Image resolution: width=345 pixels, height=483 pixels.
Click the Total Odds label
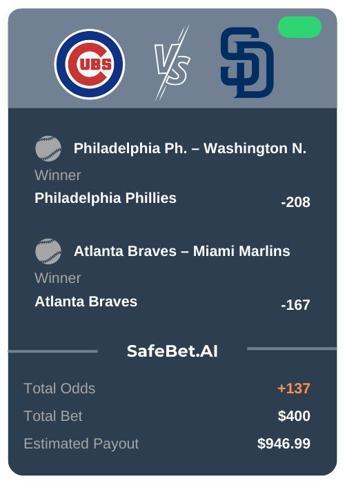click(x=59, y=388)
